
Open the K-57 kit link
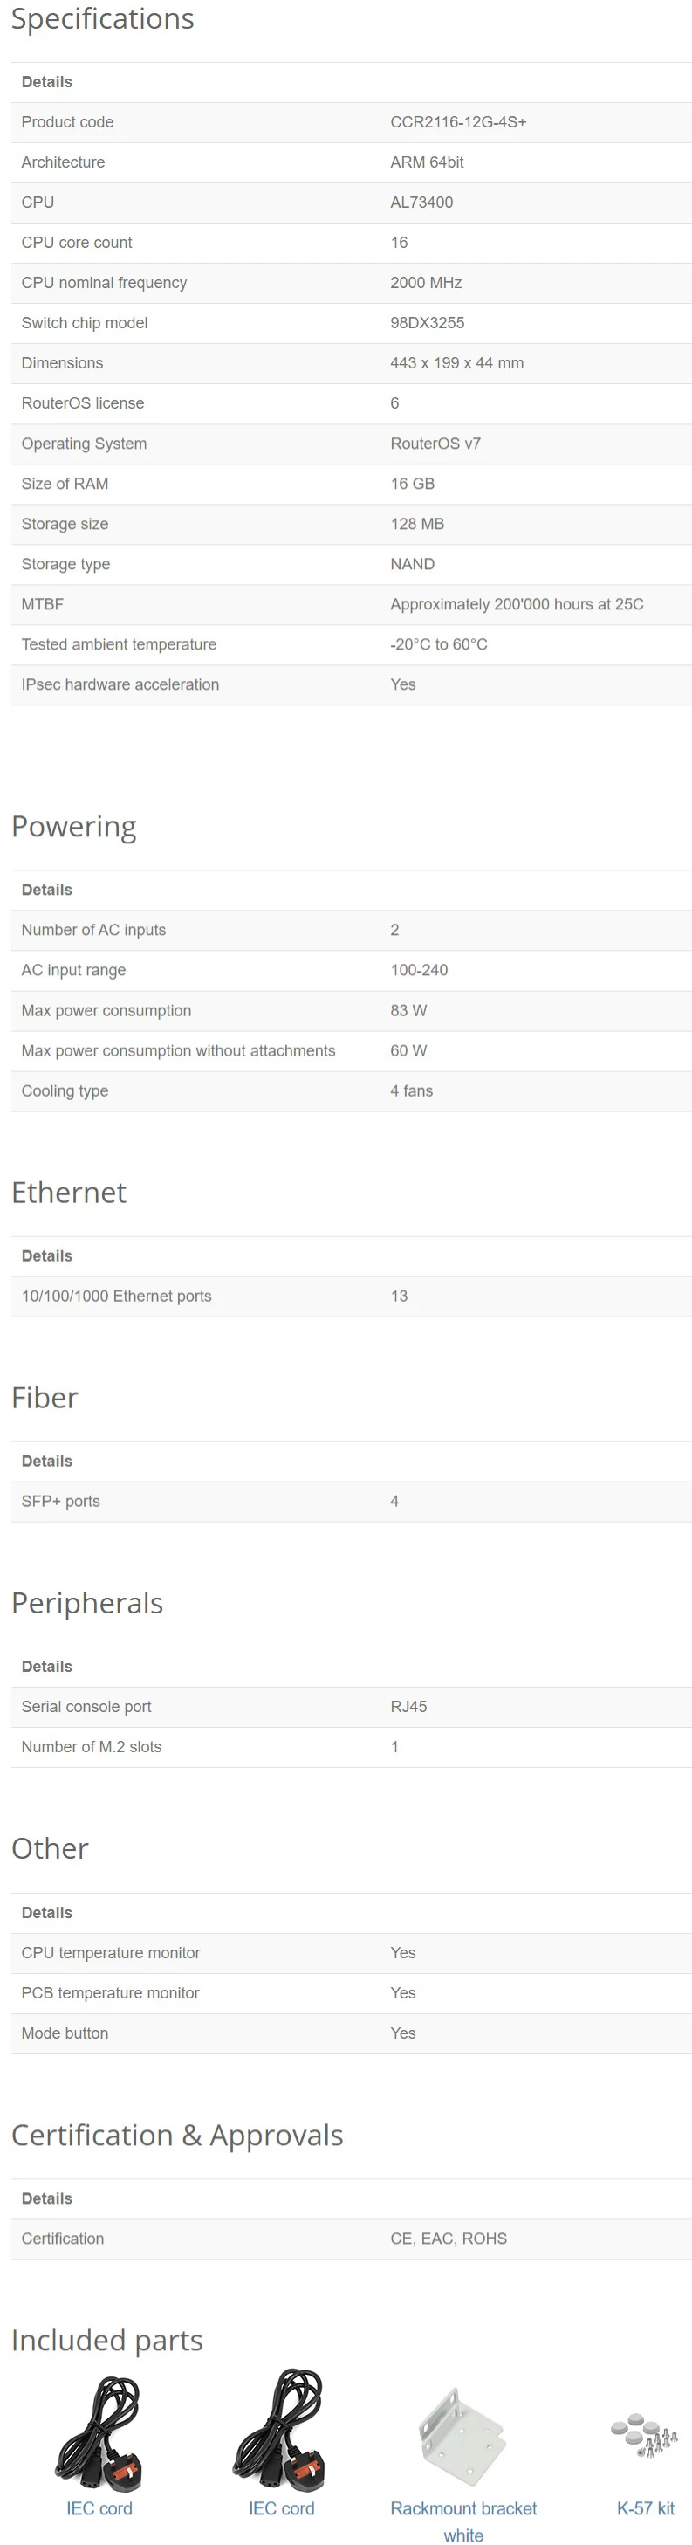pyautogui.click(x=646, y=2508)
